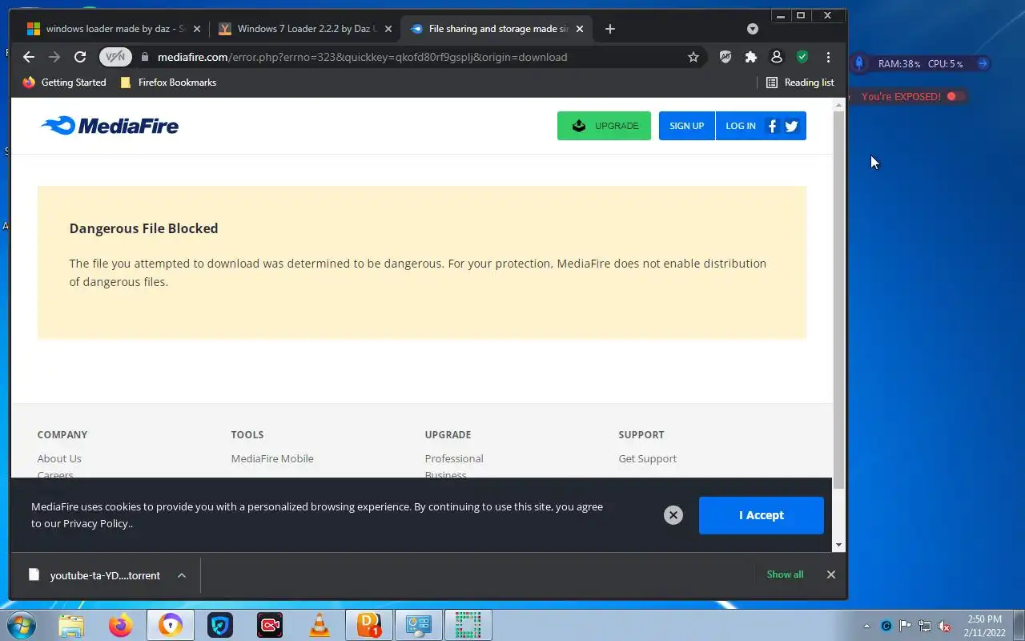Close the downloads bar
This screenshot has width=1025, height=641.
[x=830, y=574]
